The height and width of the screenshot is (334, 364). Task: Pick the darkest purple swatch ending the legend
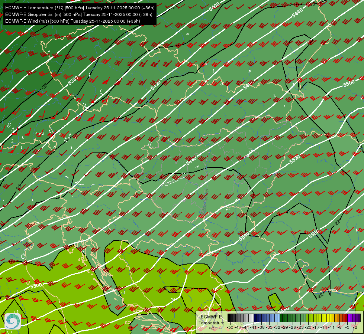click(x=360, y=318)
